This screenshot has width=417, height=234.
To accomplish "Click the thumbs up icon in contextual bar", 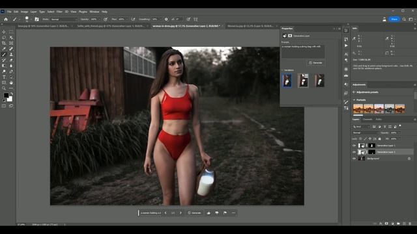I will coord(208,213).
